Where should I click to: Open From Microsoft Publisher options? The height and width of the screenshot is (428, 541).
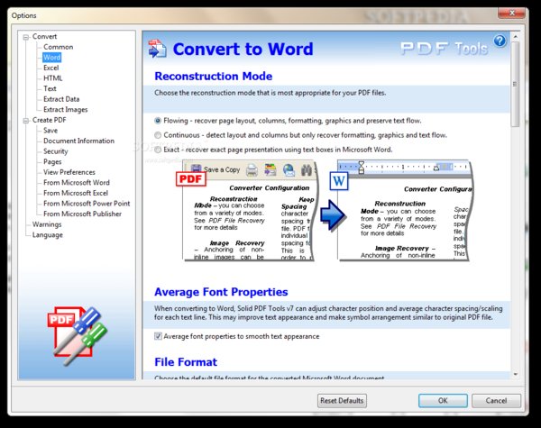82,214
